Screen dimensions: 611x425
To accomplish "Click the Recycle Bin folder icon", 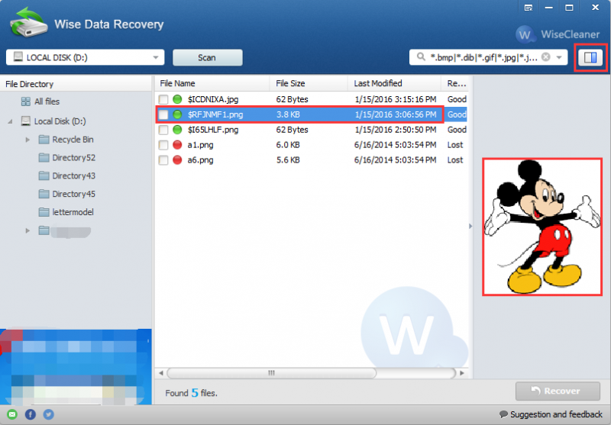I will coord(44,140).
